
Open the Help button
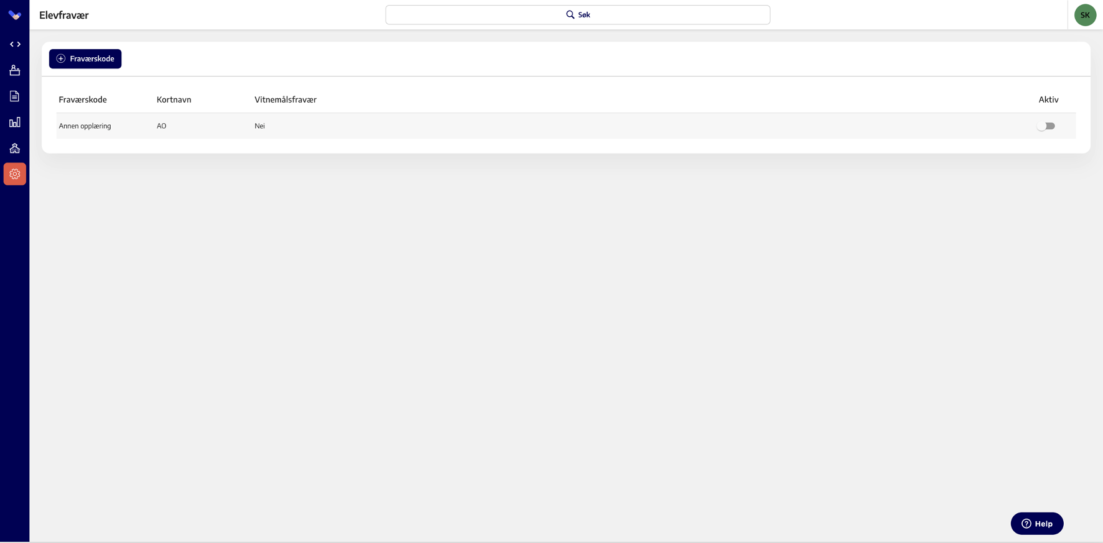1036,524
